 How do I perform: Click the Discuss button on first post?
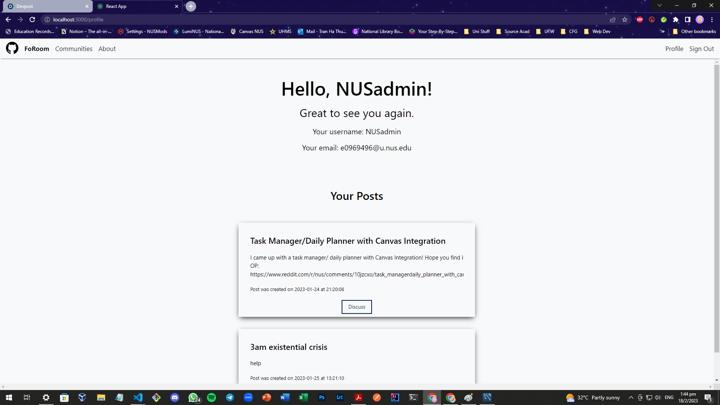click(356, 307)
